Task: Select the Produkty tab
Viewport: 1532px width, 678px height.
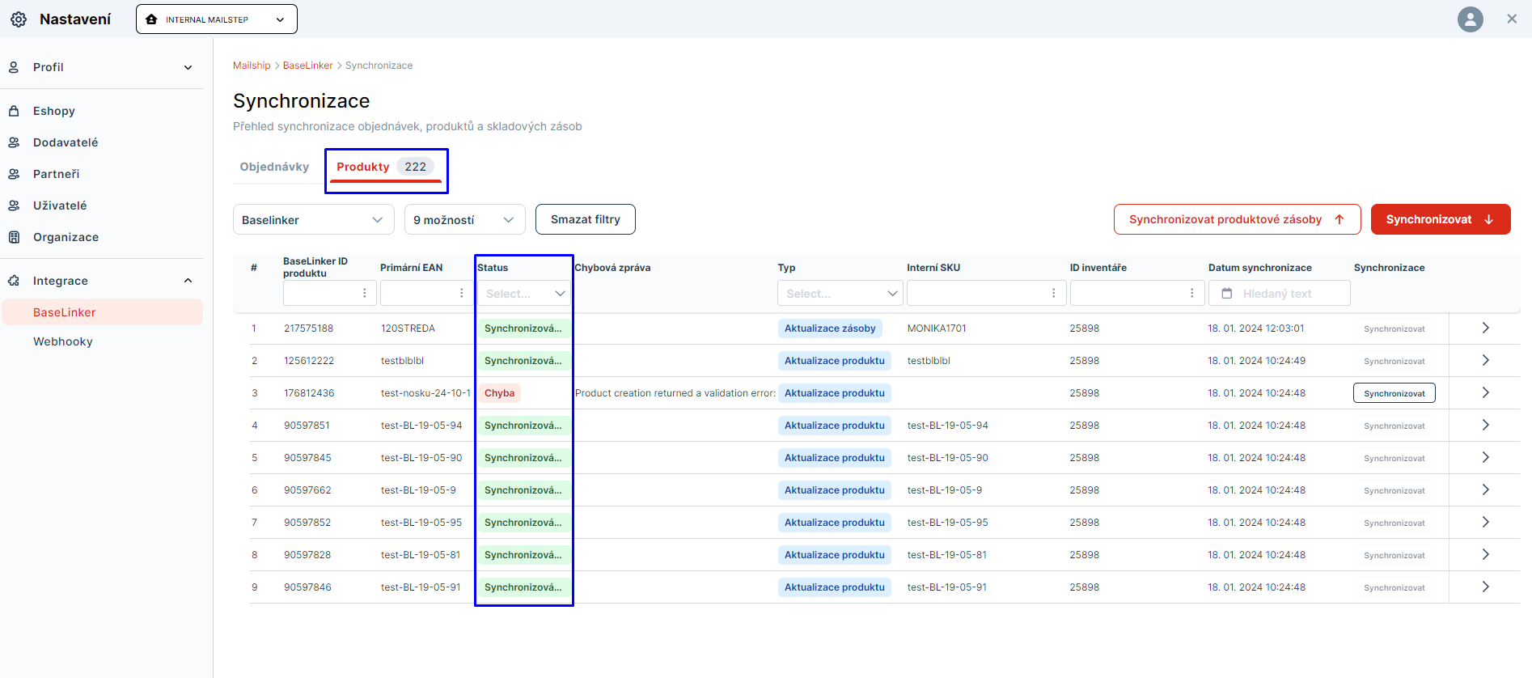Action: [x=385, y=167]
